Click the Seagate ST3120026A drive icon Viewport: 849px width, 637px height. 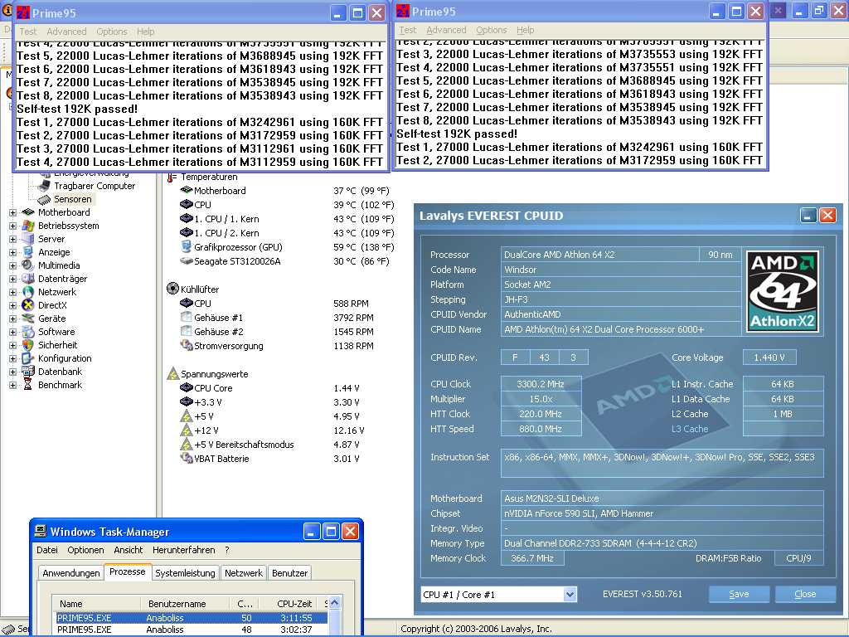pos(187,261)
